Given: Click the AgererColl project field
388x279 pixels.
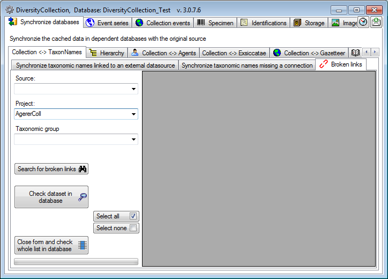Looking at the screenshot, I should click(x=76, y=114).
